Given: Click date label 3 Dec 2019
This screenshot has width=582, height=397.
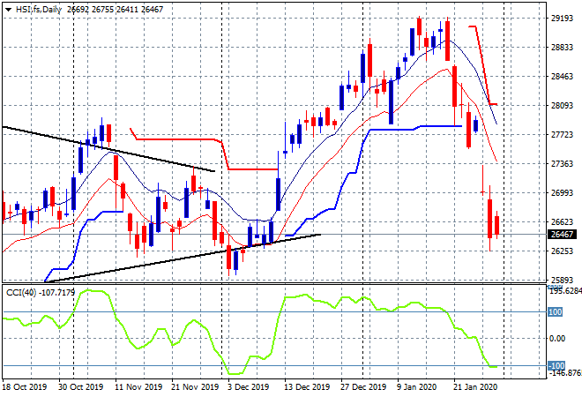Looking at the screenshot, I should click(249, 387).
